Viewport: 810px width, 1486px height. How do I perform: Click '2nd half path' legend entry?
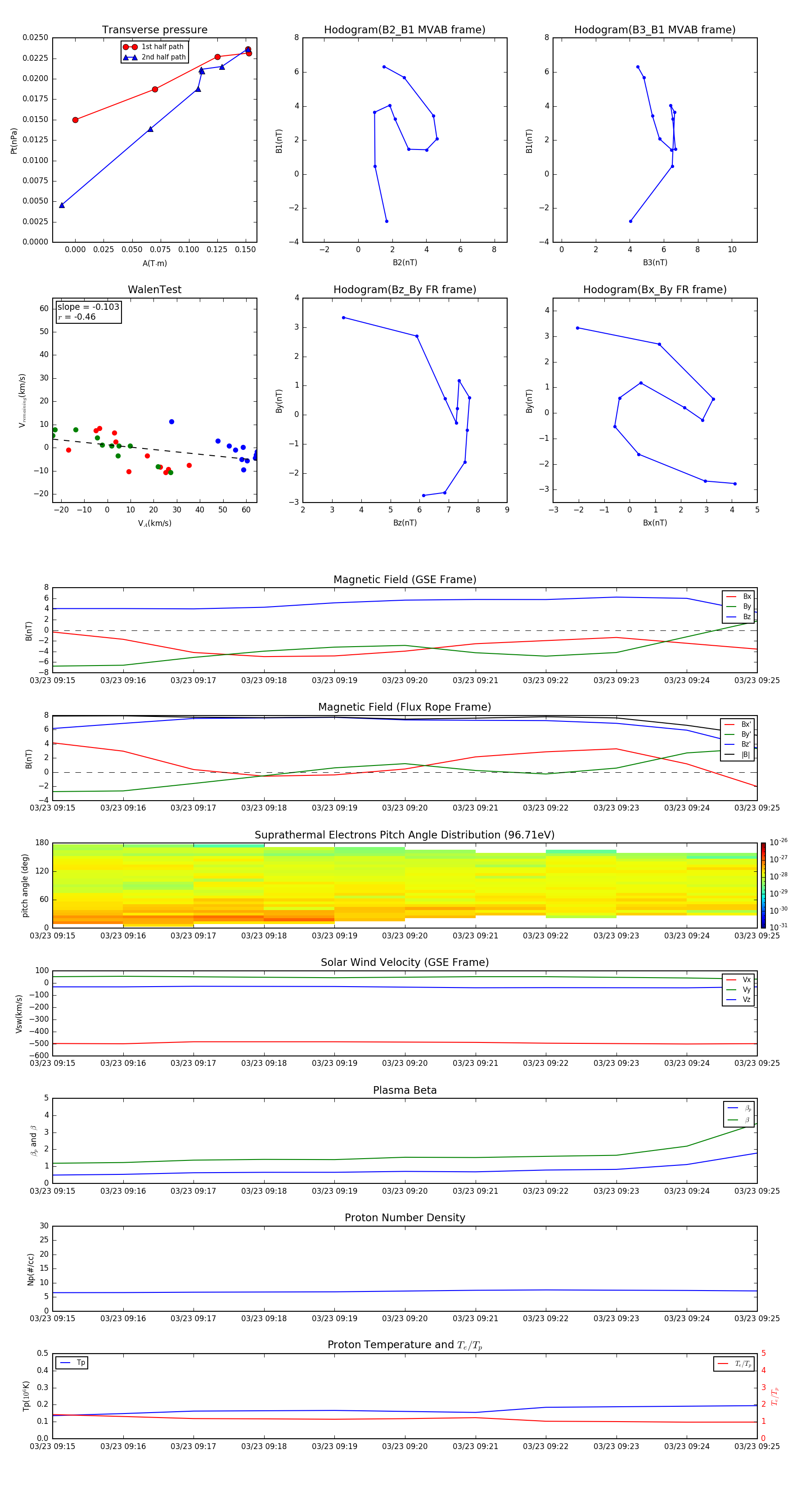pyautogui.click(x=154, y=57)
